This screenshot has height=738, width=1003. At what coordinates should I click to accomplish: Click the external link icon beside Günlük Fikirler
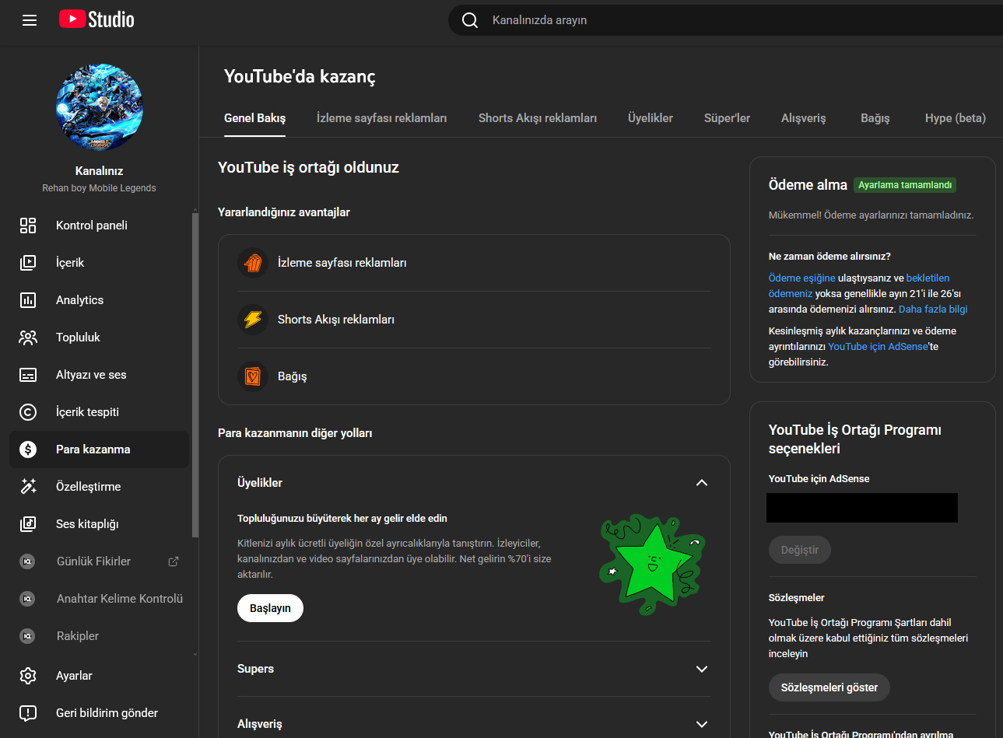click(x=174, y=561)
